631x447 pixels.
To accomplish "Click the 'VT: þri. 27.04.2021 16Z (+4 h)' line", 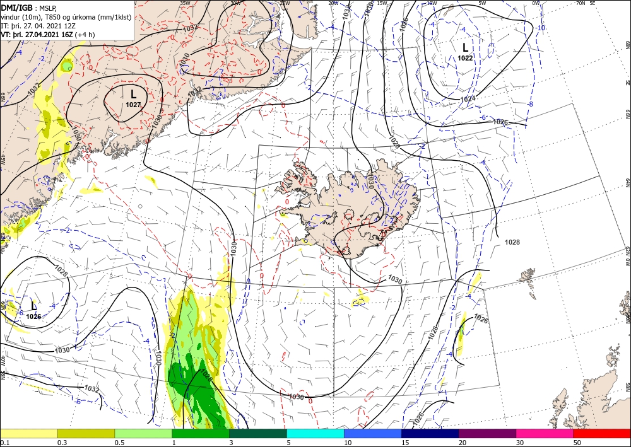I will click(49, 35).
